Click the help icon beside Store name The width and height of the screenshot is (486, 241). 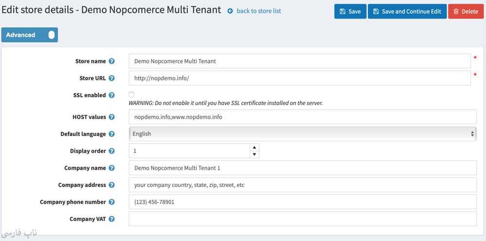click(x=111, y=61)
